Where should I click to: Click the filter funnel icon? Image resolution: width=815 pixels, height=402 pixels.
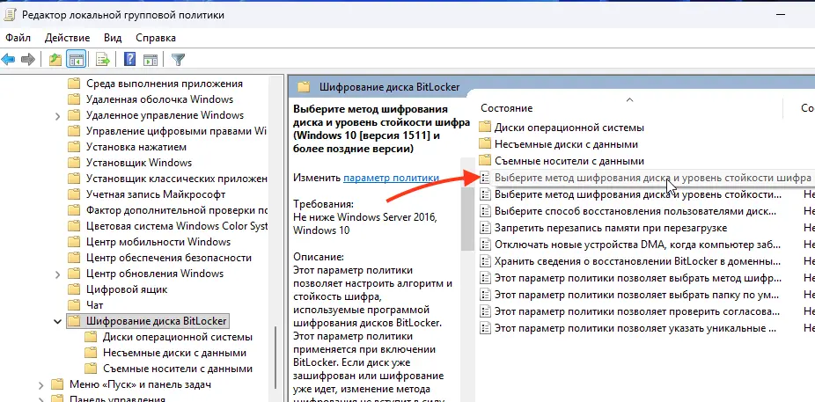[x=178, y=60]
